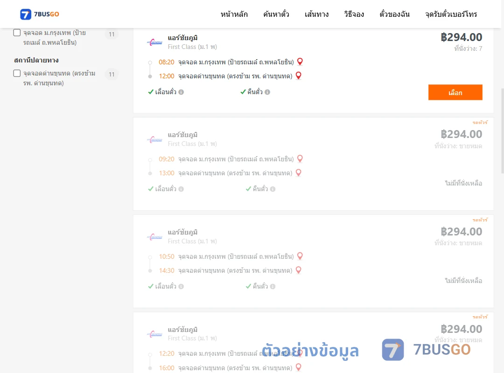Click the 10:50 departure time text
Viewport: 504px width, 373px height.
coord(167,256)
